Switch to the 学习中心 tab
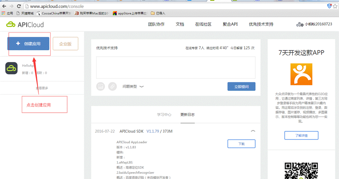Screen dimensions: 339x179 click(164, 115)
